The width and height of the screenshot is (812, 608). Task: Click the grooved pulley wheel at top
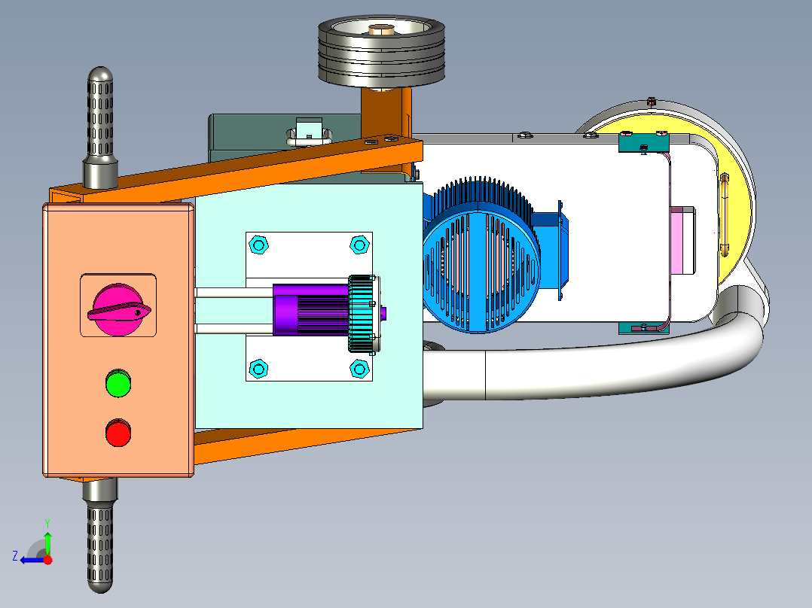tap(382, 52)
